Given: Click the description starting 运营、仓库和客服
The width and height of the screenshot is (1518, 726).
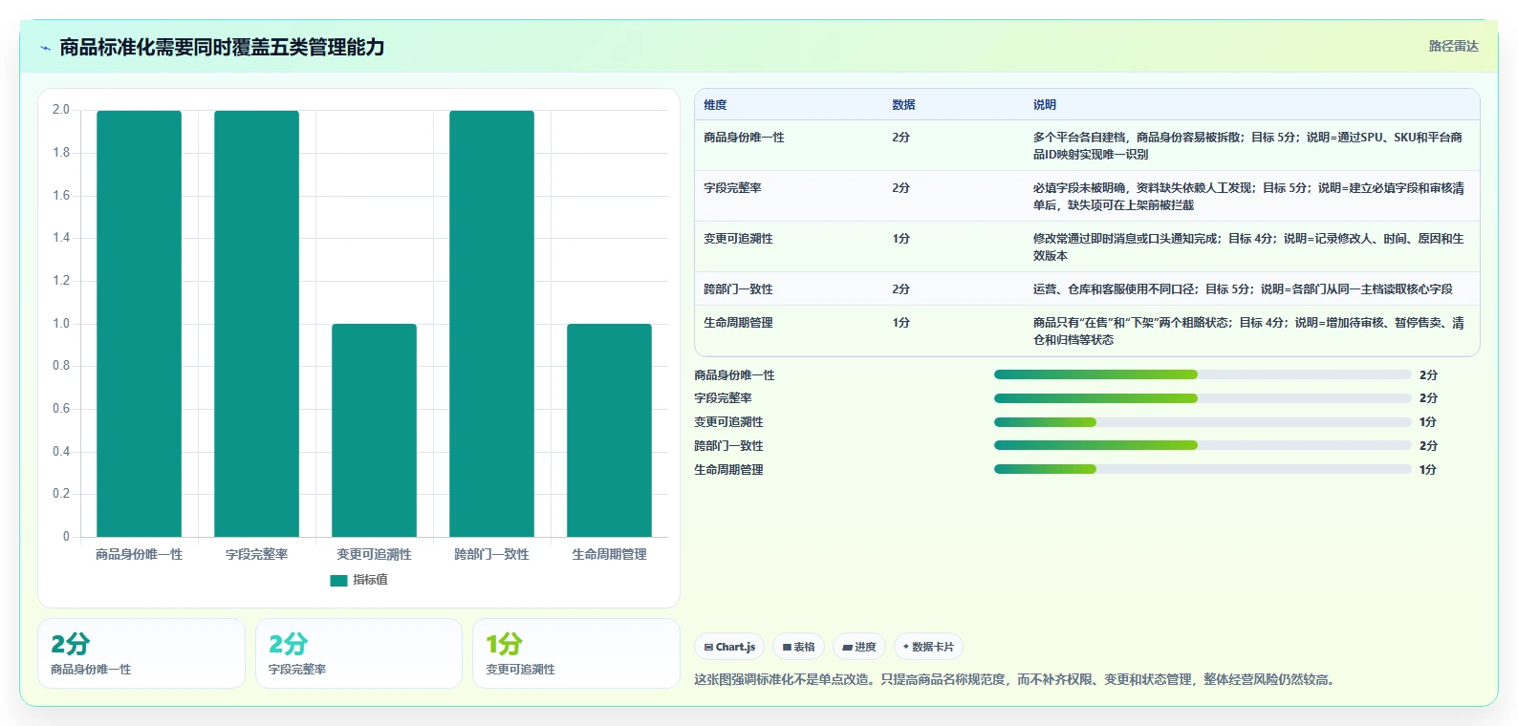Looking at the screenshot, I should click(x=1243, y=289).
